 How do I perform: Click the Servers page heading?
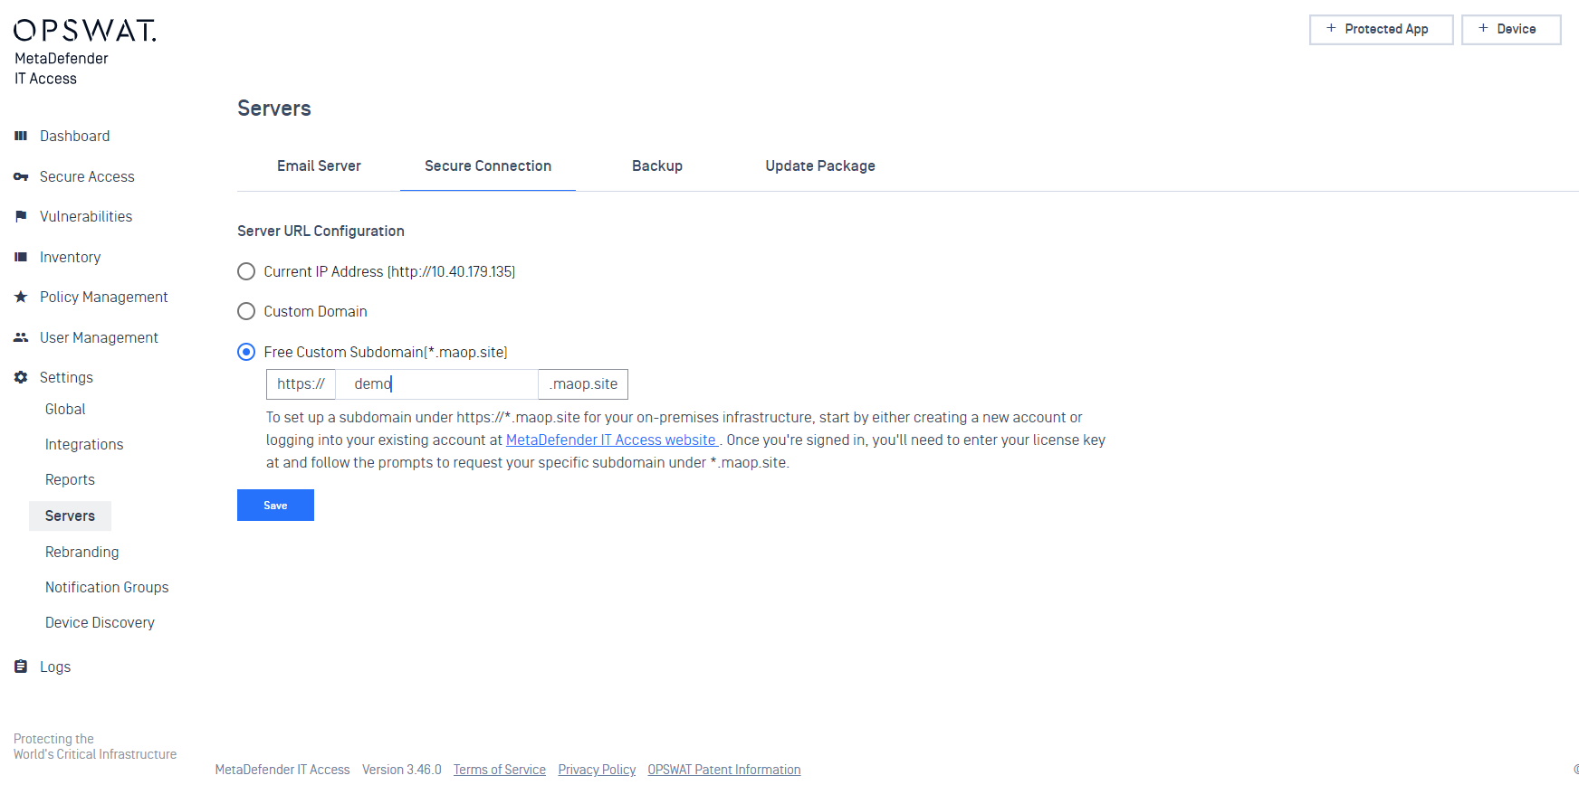point(274,109)
